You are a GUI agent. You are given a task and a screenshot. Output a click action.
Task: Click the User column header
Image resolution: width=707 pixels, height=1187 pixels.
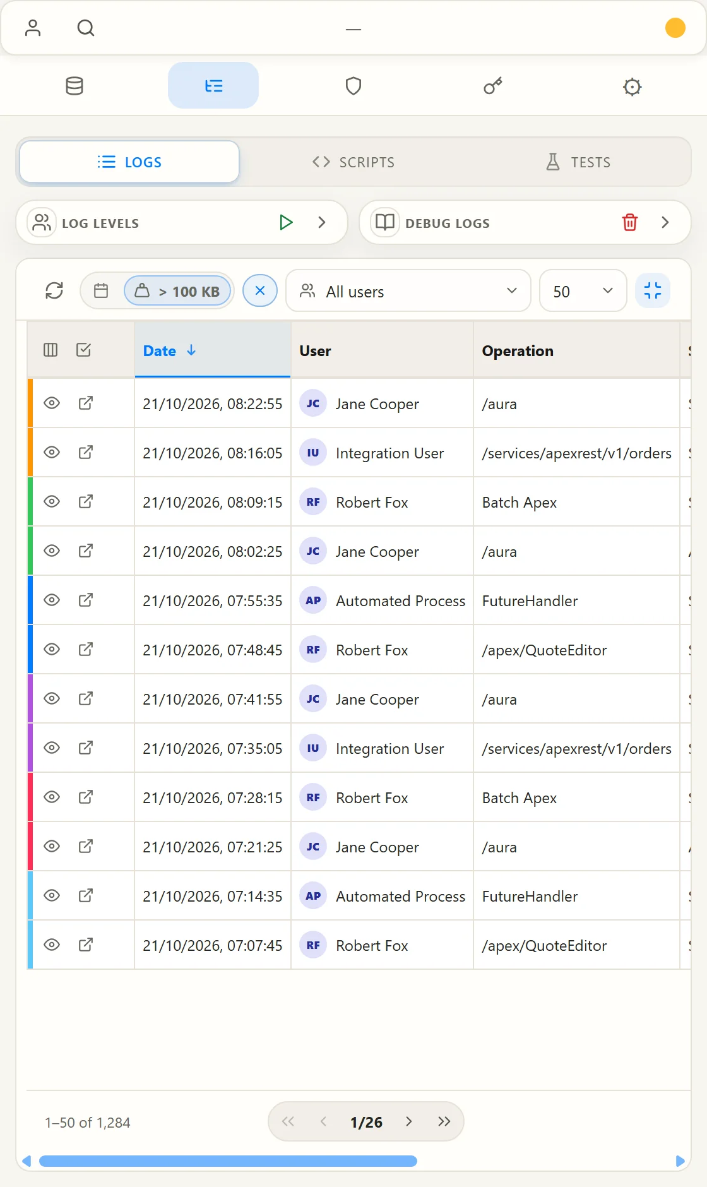tap(382, 350)
